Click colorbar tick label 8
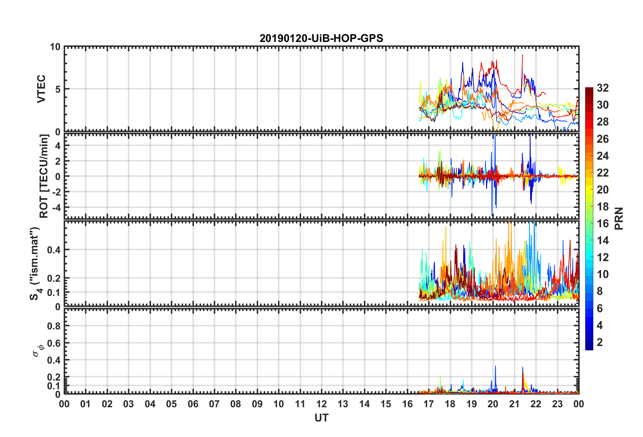This screenshot has height=437, width=643. pos(600,291)
